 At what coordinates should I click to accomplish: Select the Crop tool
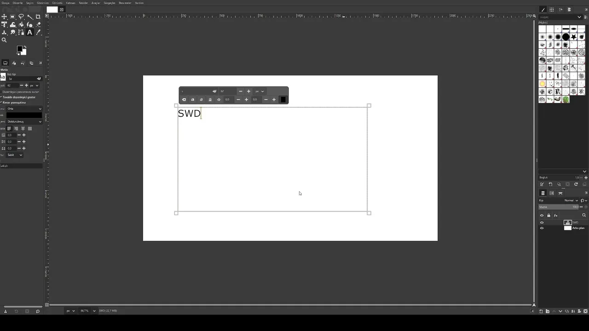(x=38, y=17)
